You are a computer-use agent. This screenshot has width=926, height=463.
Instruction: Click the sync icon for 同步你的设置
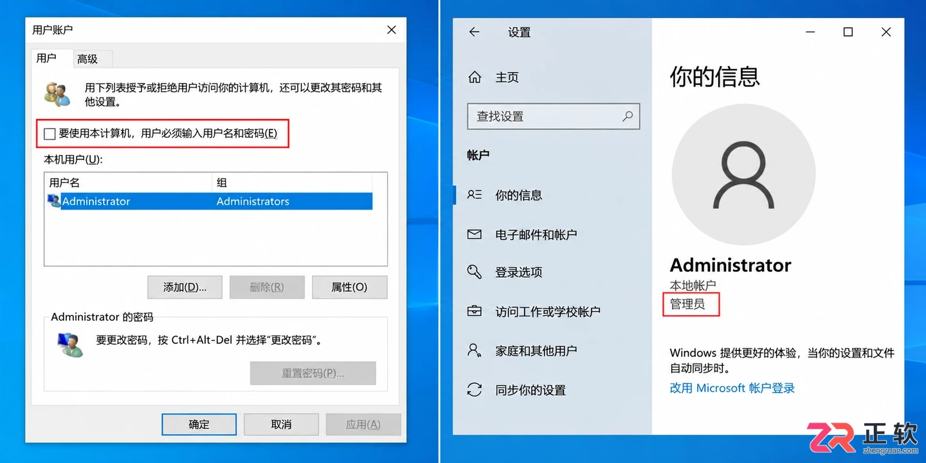475,390
